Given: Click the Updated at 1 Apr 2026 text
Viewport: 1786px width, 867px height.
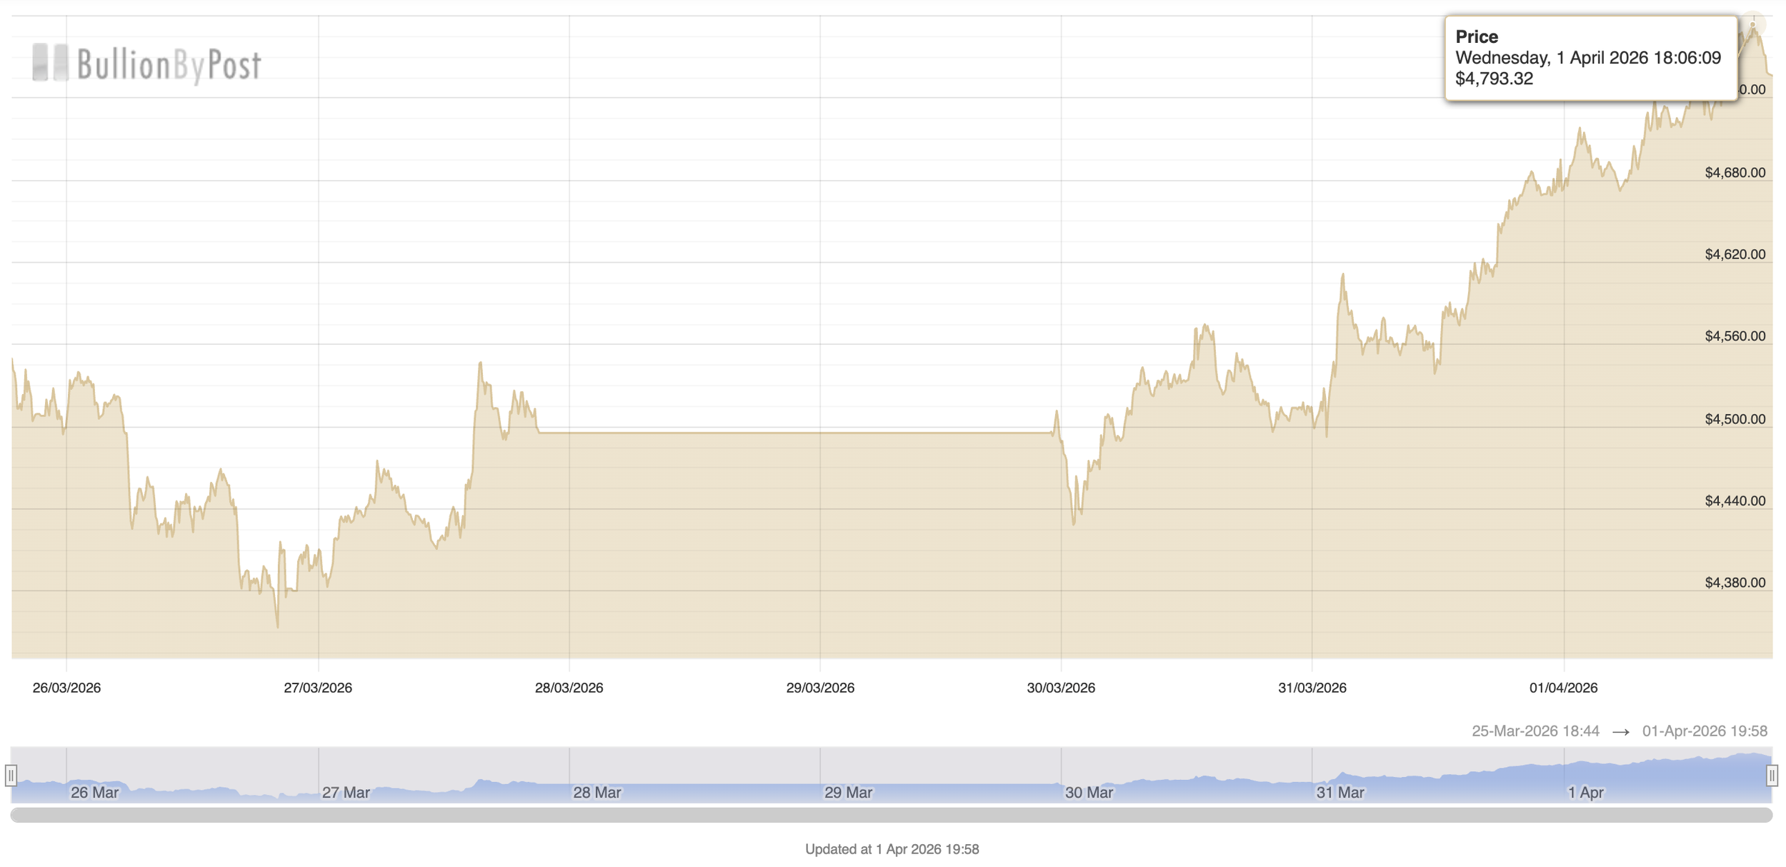Looking at the screenshot, I should pos(892,849).
